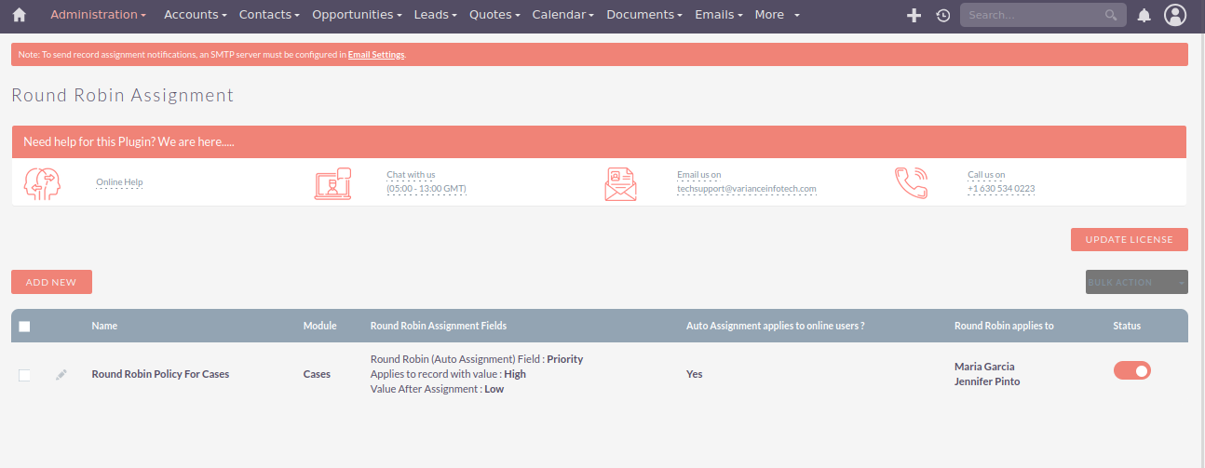Click the home icon in navbar

[19, 15]
